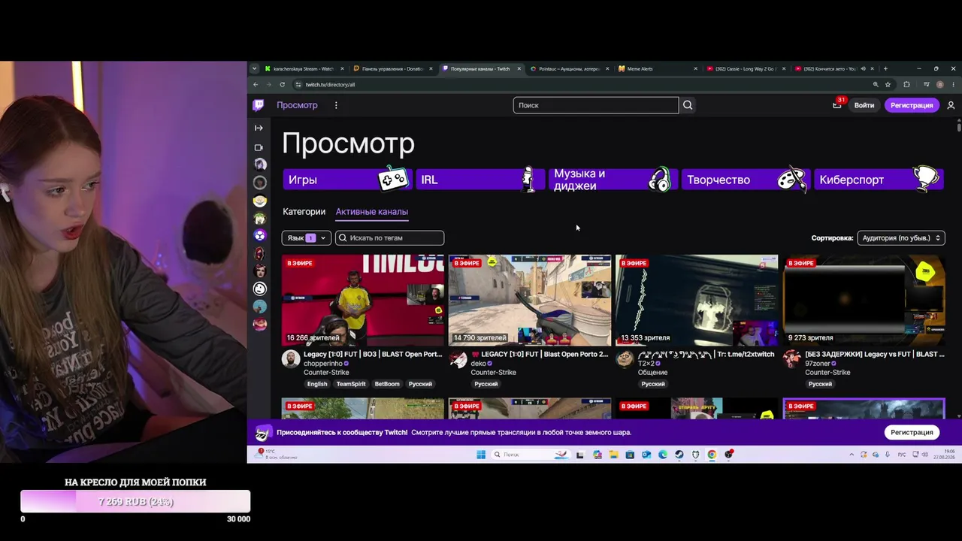Image resolution: width=962 pixels, height=541 pixels.
Task: Click Регистрация in the bottom purple banner
Action: click(x=912, y=433)
